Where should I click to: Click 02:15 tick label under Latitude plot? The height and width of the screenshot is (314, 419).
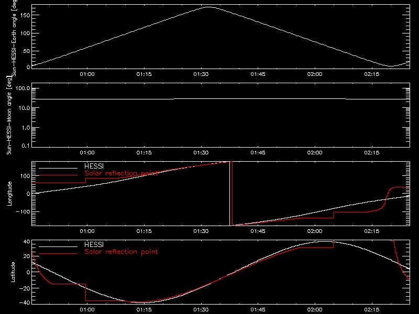coord(372,310)
